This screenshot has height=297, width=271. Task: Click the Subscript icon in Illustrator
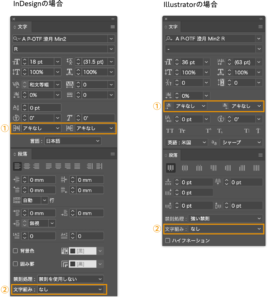tap(220, 131)
